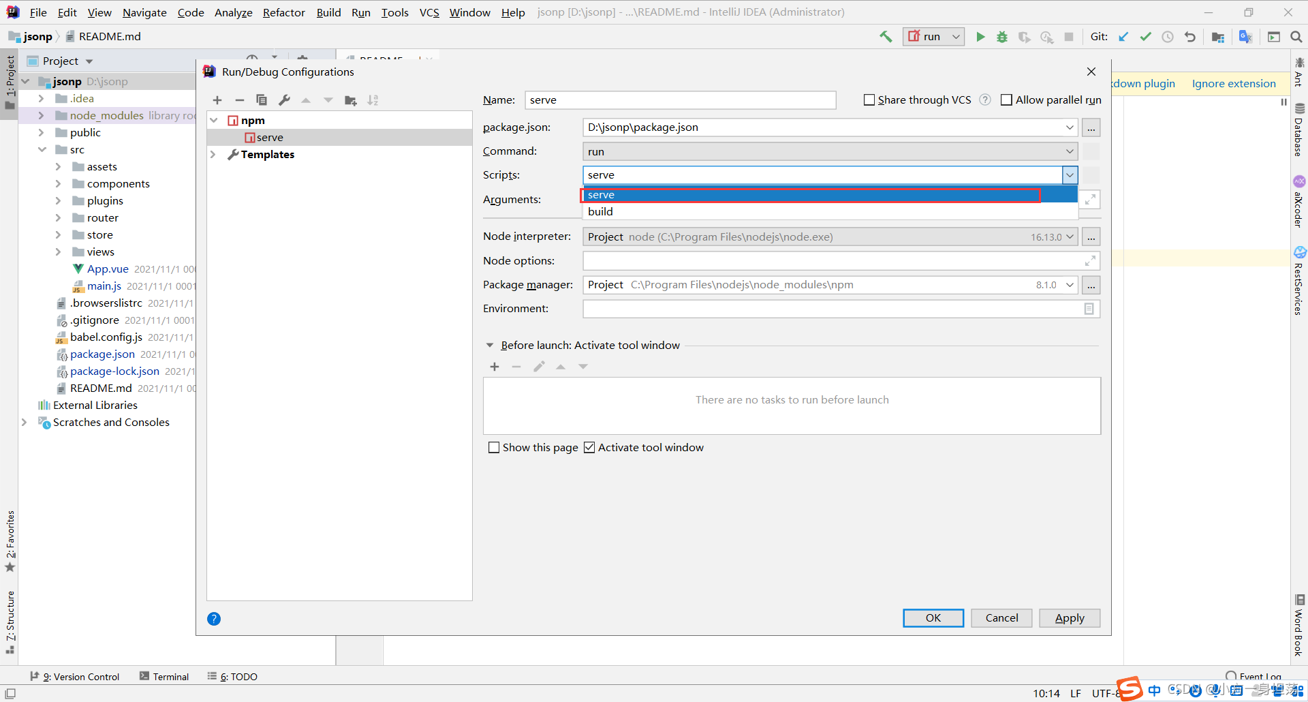Expand the Node options field icon
Image resolution: width=1308 pixels, height=702 pixels.
pyautogui.click(x=1090, y=261)
